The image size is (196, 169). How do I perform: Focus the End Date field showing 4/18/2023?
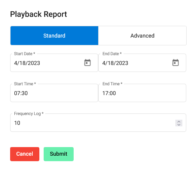tap(142, 63)
